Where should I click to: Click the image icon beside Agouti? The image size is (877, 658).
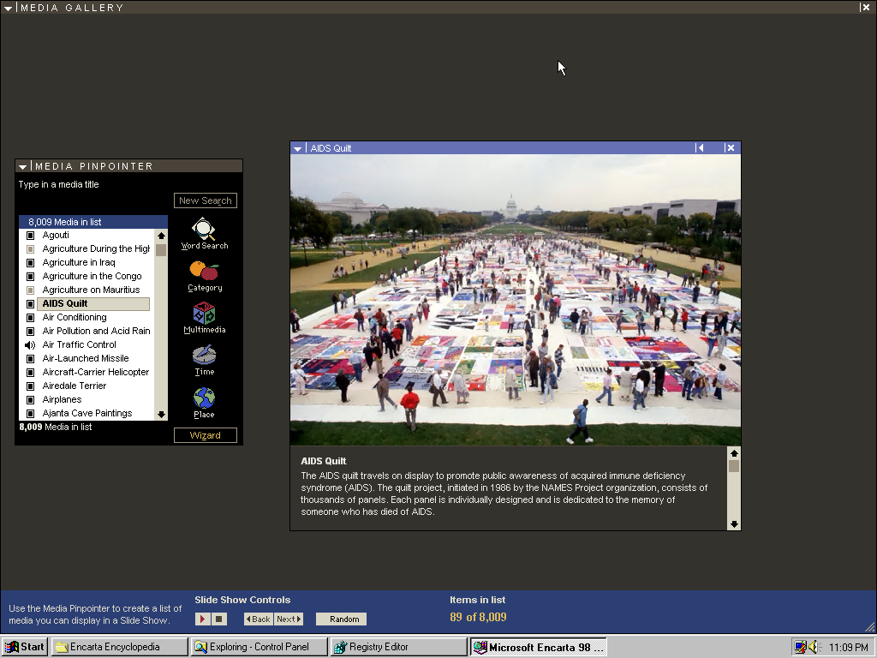point(30,235)
